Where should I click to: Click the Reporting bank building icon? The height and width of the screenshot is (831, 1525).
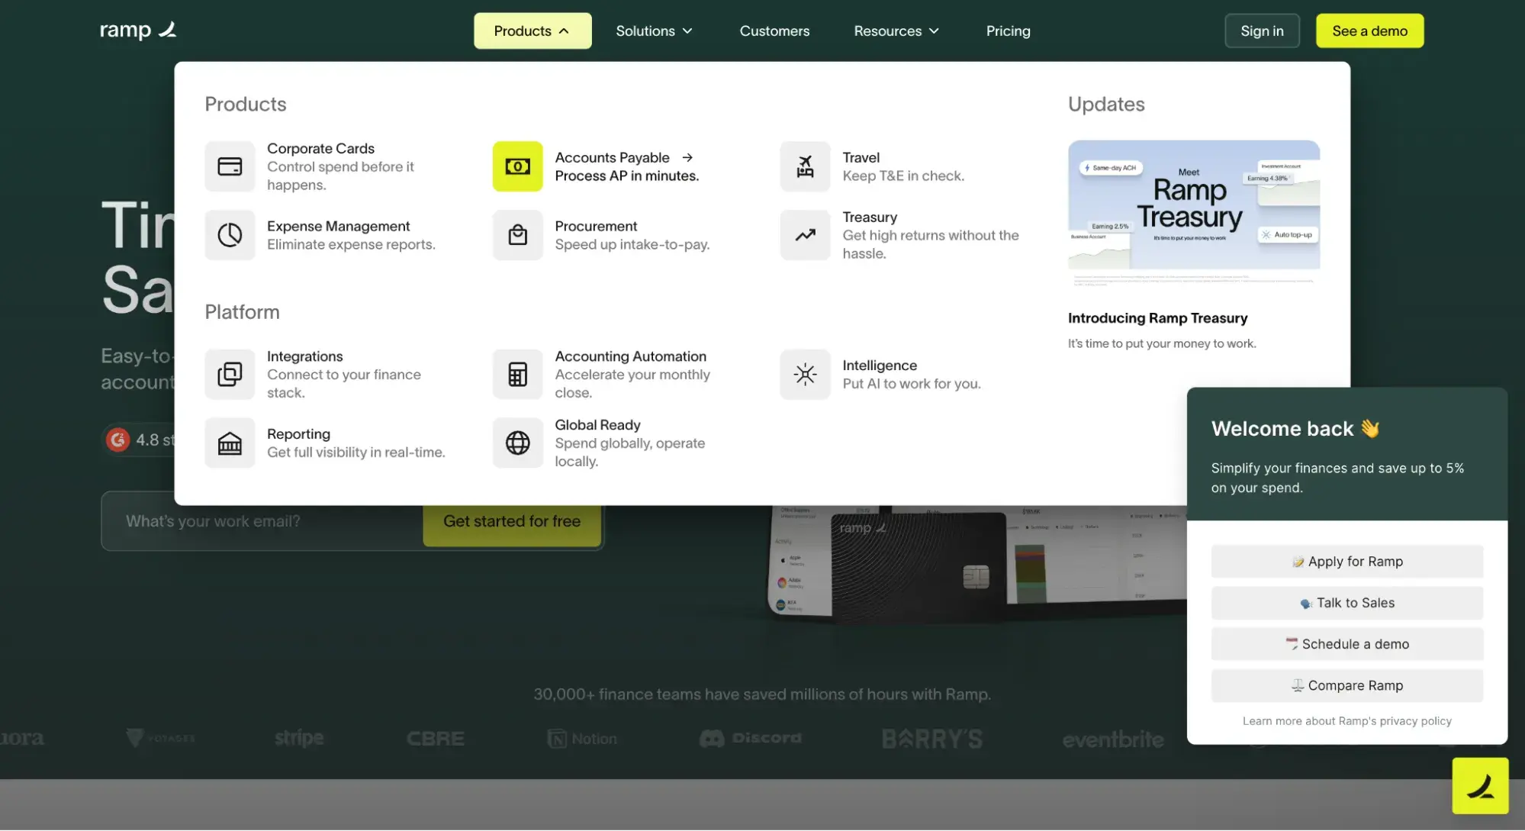[x=230, y=443]
